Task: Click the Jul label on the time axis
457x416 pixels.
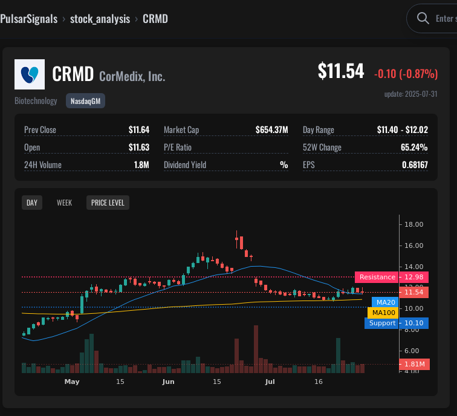Action: click(x=270, y=382)
